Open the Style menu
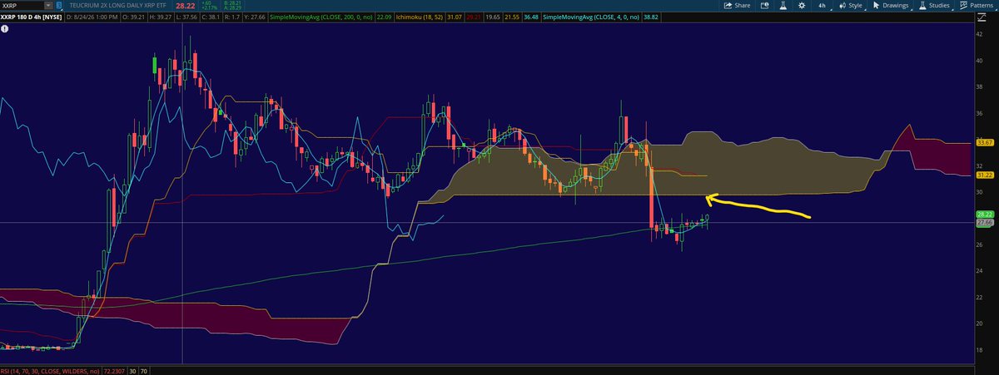Viewport: 999px width, 375px height. (849, 5)
